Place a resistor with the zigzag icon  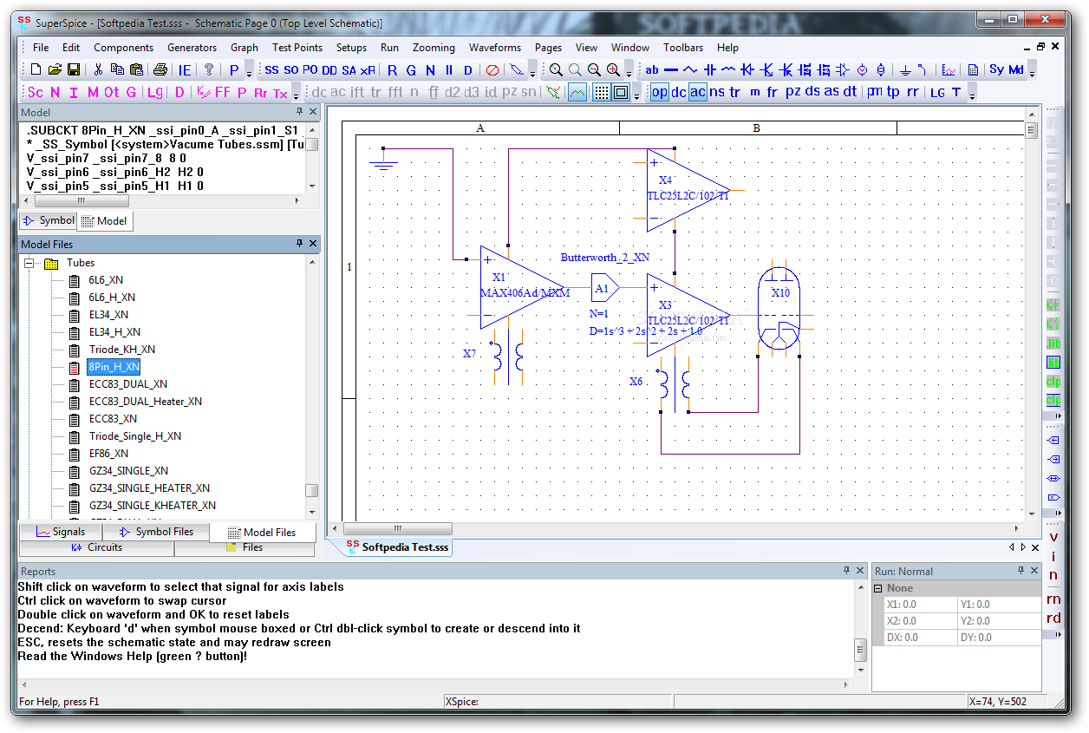coord(690,69)
